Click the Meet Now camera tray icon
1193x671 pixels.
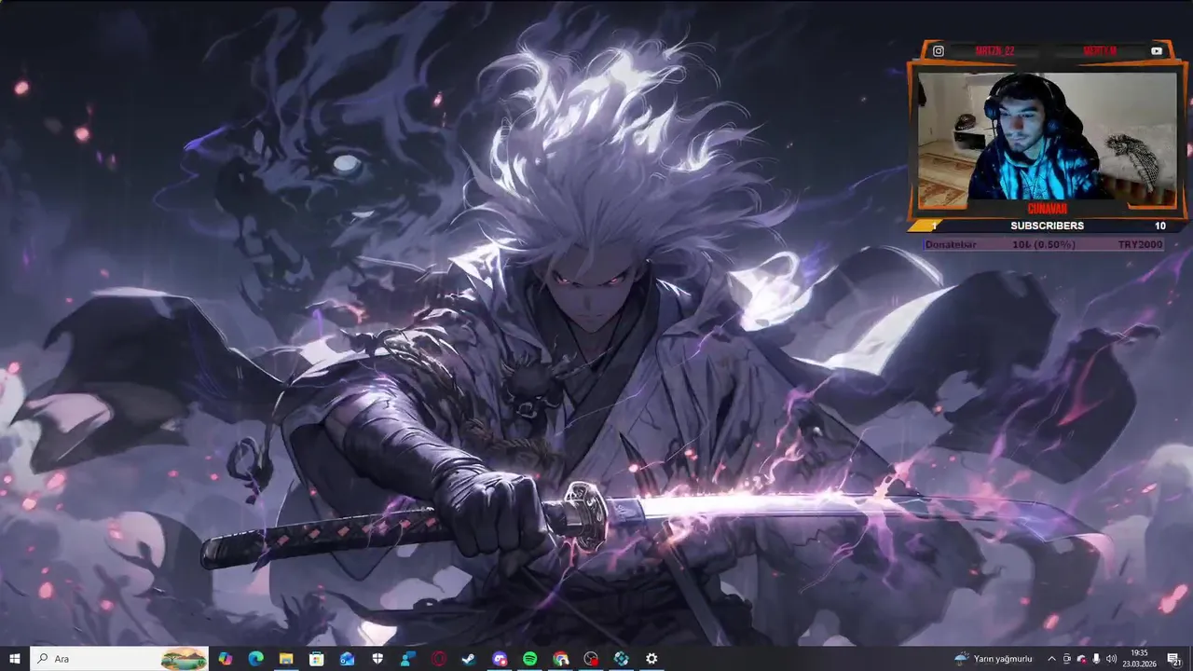pyautogui.click(x=1067, y=659)
